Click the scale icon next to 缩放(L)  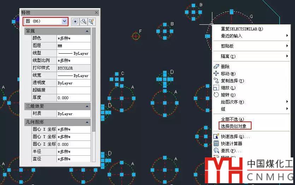[216, 88]
